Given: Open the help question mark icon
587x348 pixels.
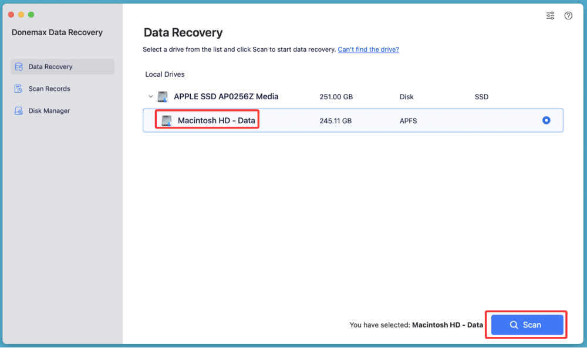Looking at the screenshot, I should click(x=568, y=16).
